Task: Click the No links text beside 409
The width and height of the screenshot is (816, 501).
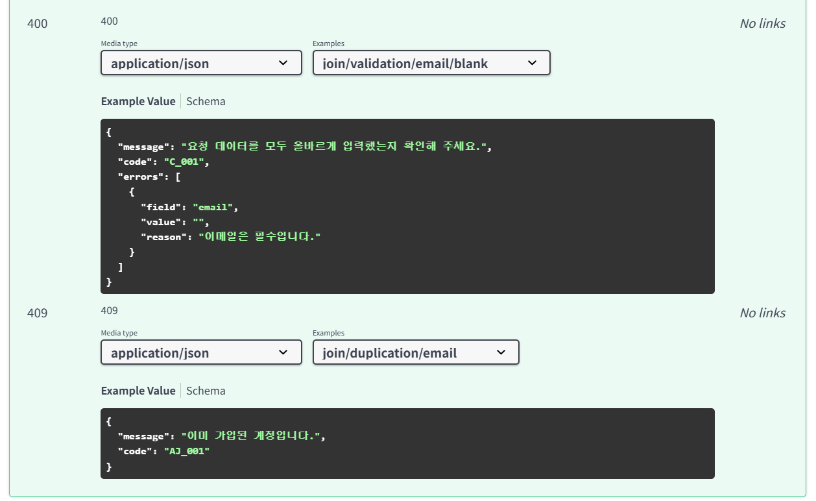Action: click(763, 313)
